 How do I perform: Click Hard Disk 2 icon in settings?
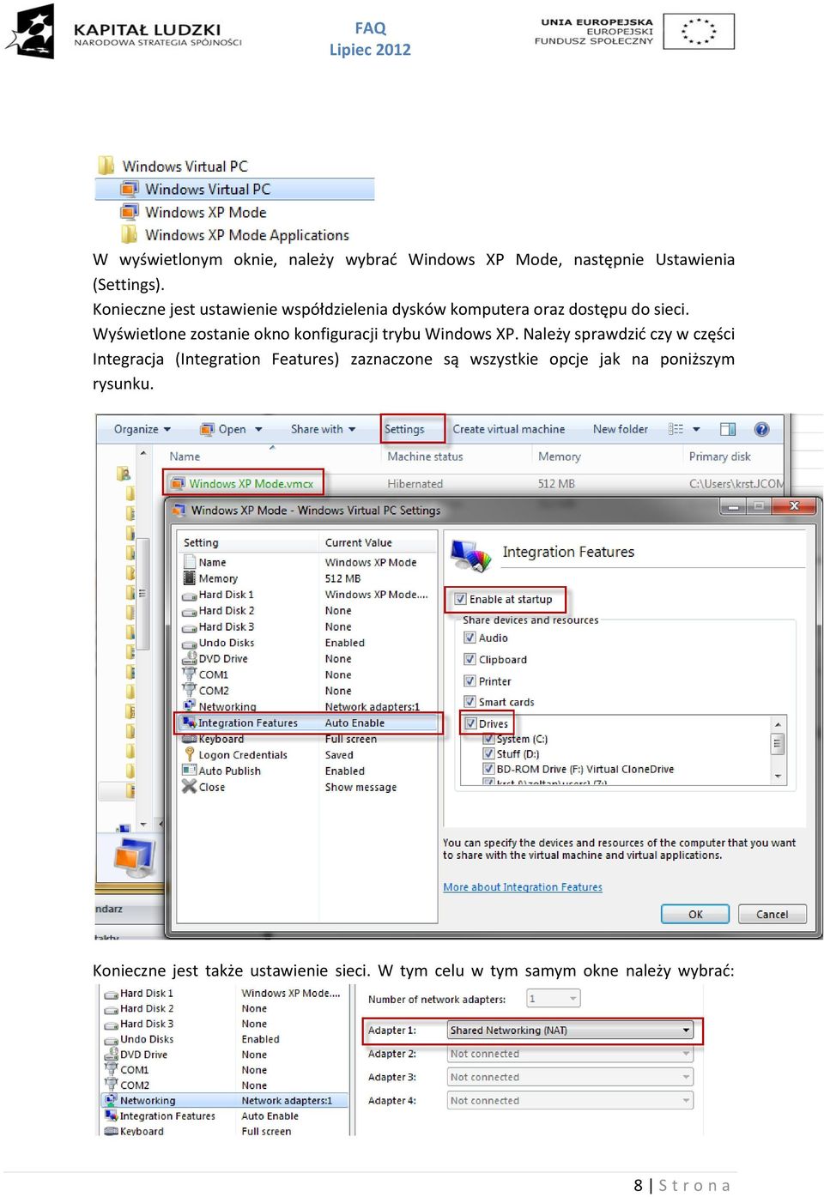(190, 611)
